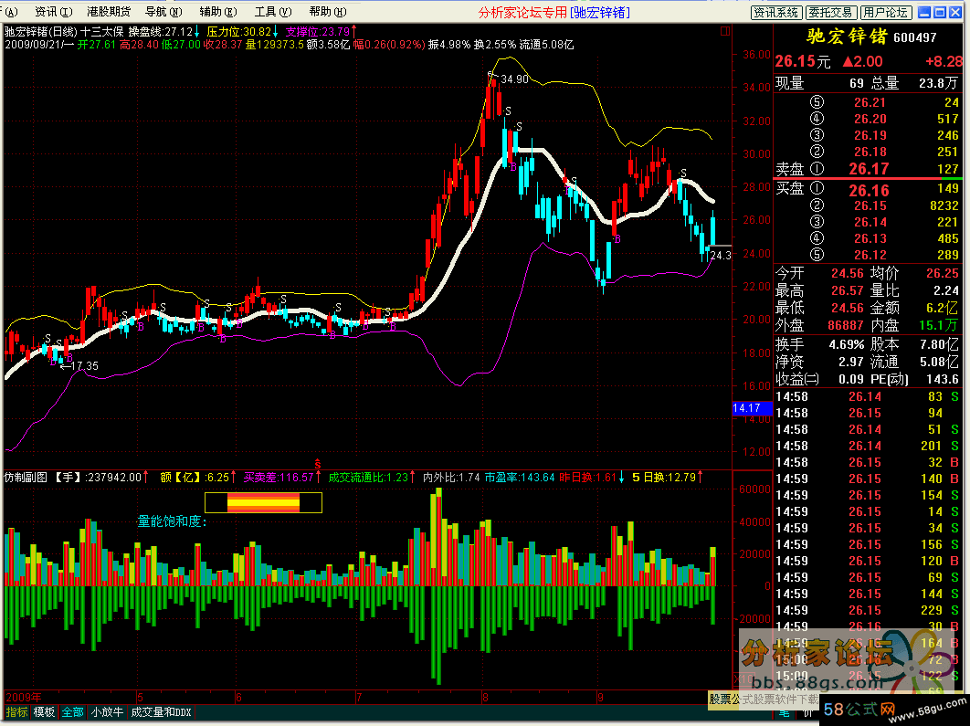The image size is (970, 726).
Task: Click the 净资 2.97 value
Action: [851, 362]
